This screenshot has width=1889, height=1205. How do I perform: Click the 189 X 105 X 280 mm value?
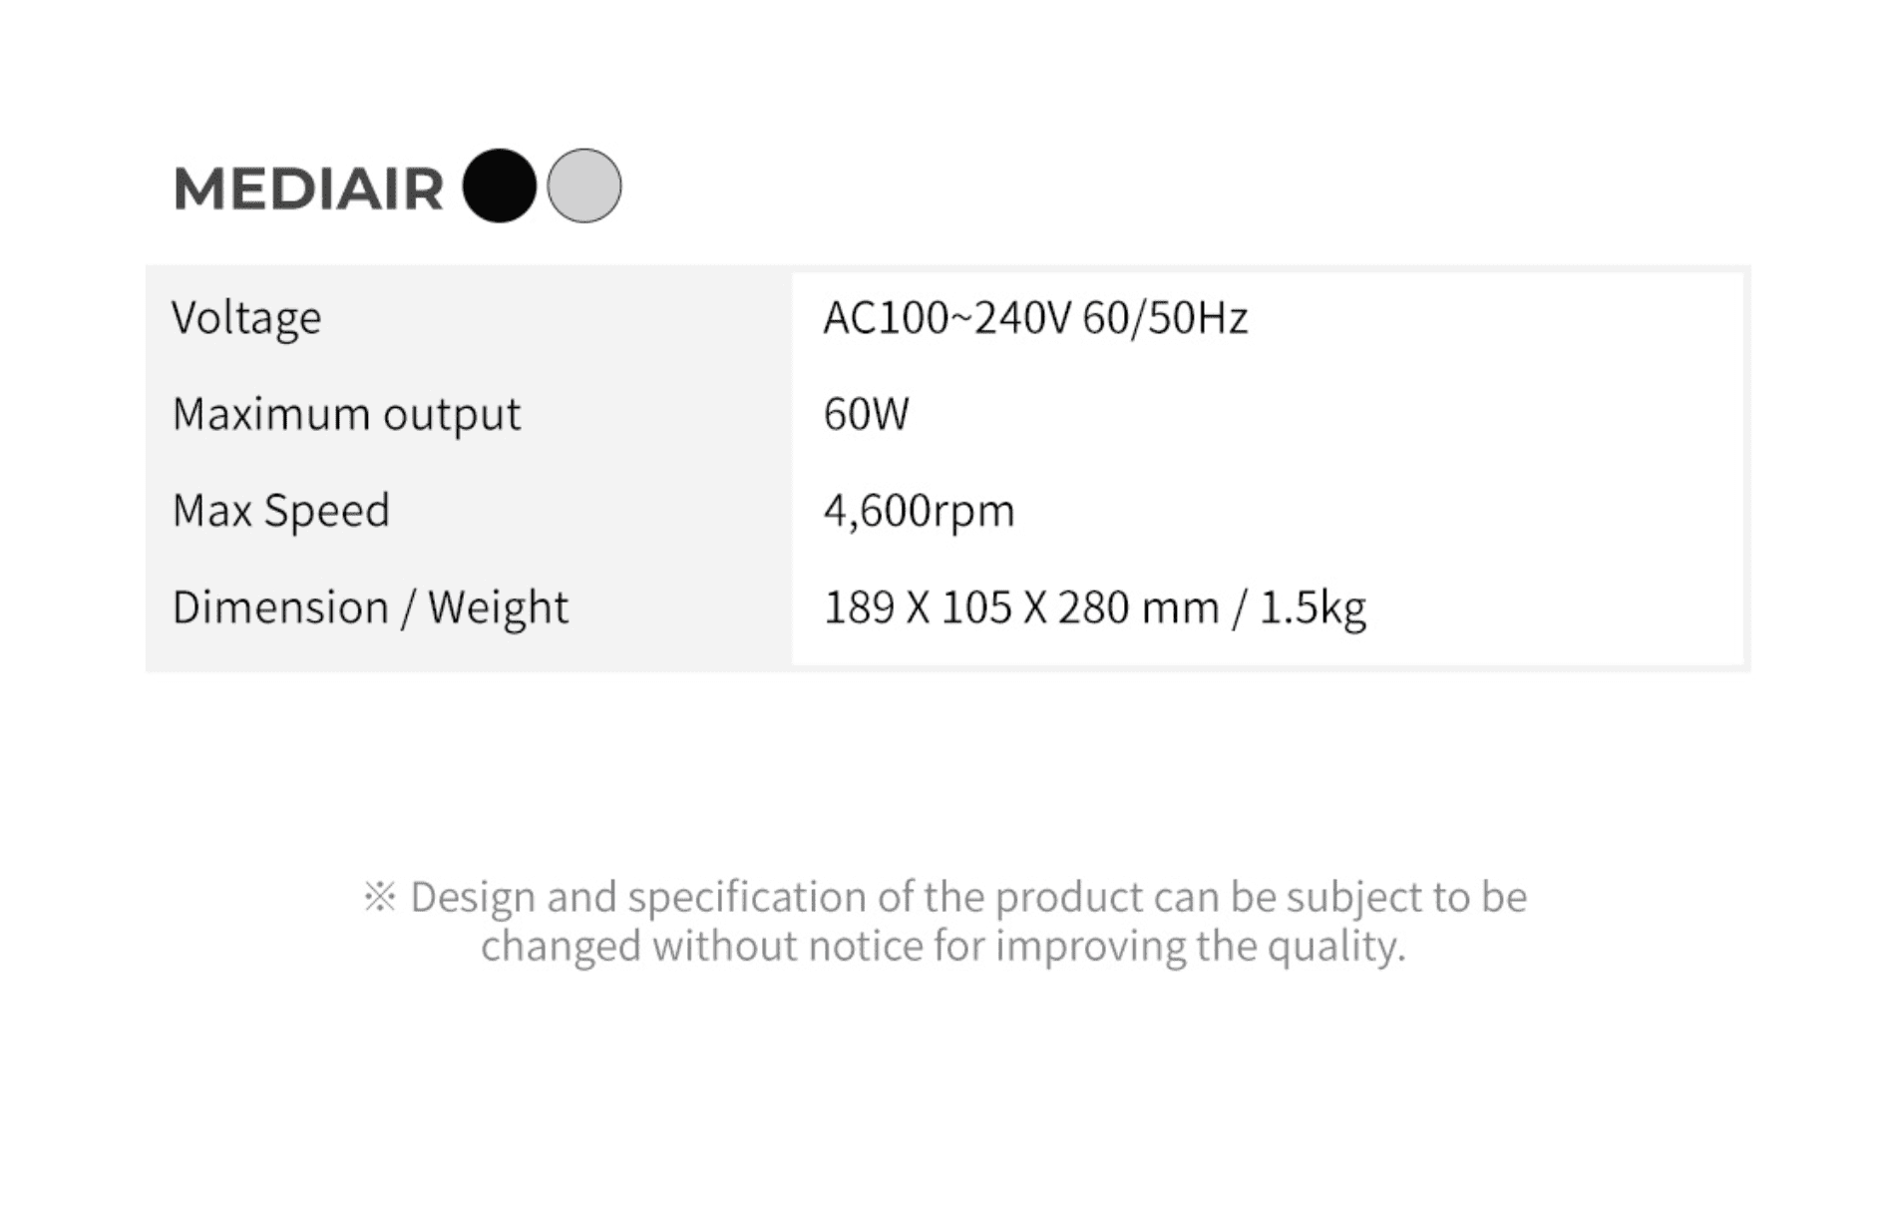coord(1021,607)
